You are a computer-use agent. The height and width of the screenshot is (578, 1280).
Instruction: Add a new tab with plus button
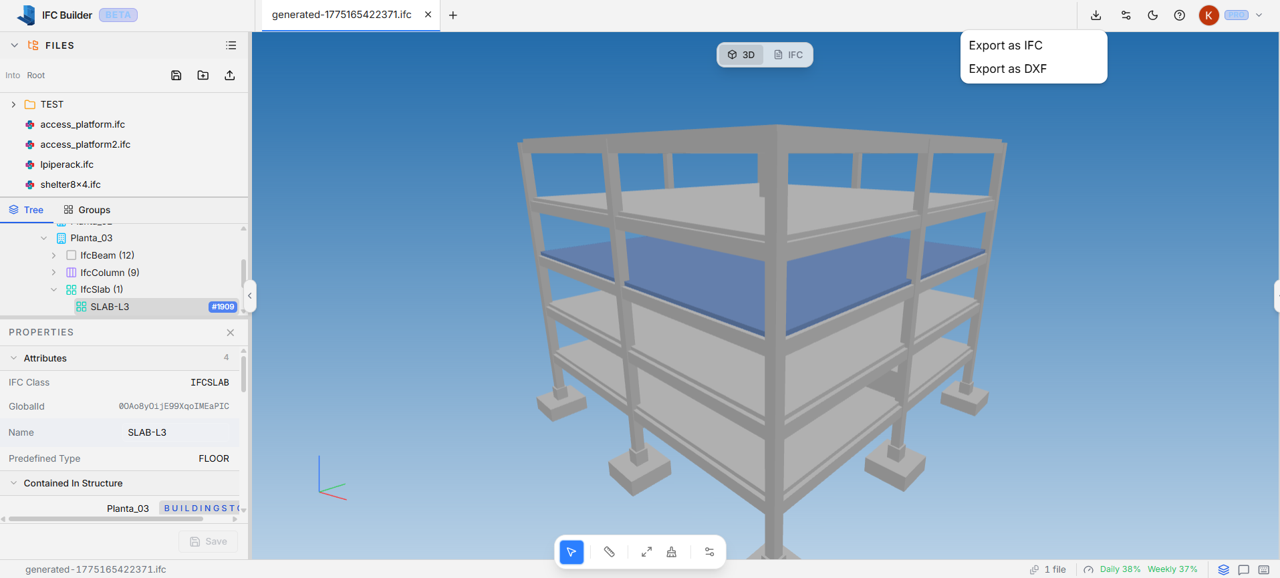pos(453,15)
